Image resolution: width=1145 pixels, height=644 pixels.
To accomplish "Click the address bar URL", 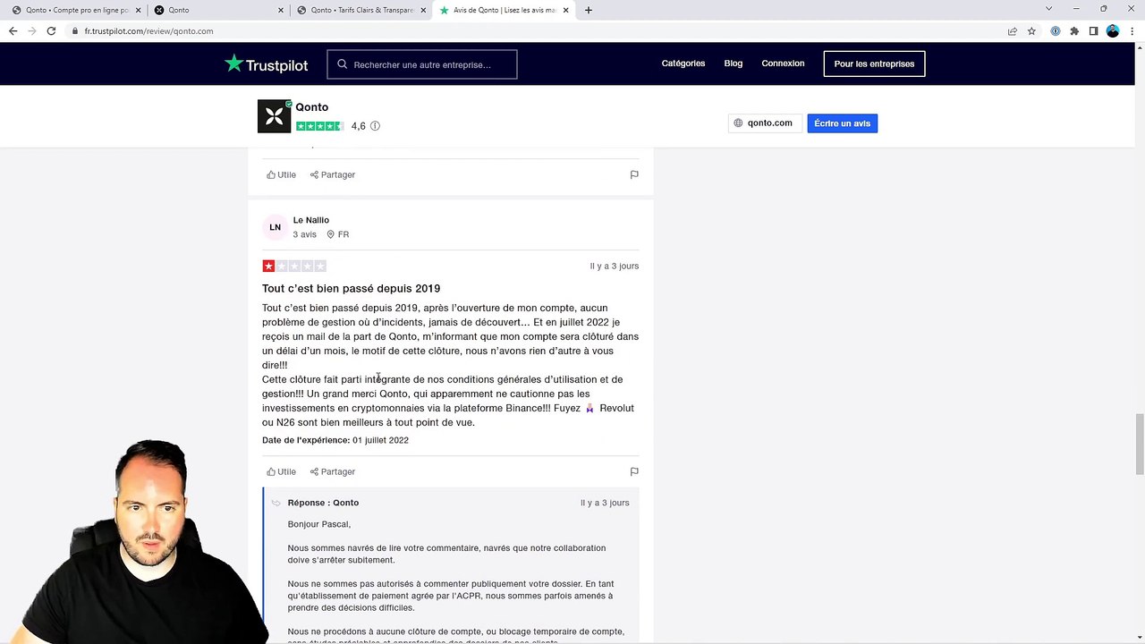I will (148, 30).
